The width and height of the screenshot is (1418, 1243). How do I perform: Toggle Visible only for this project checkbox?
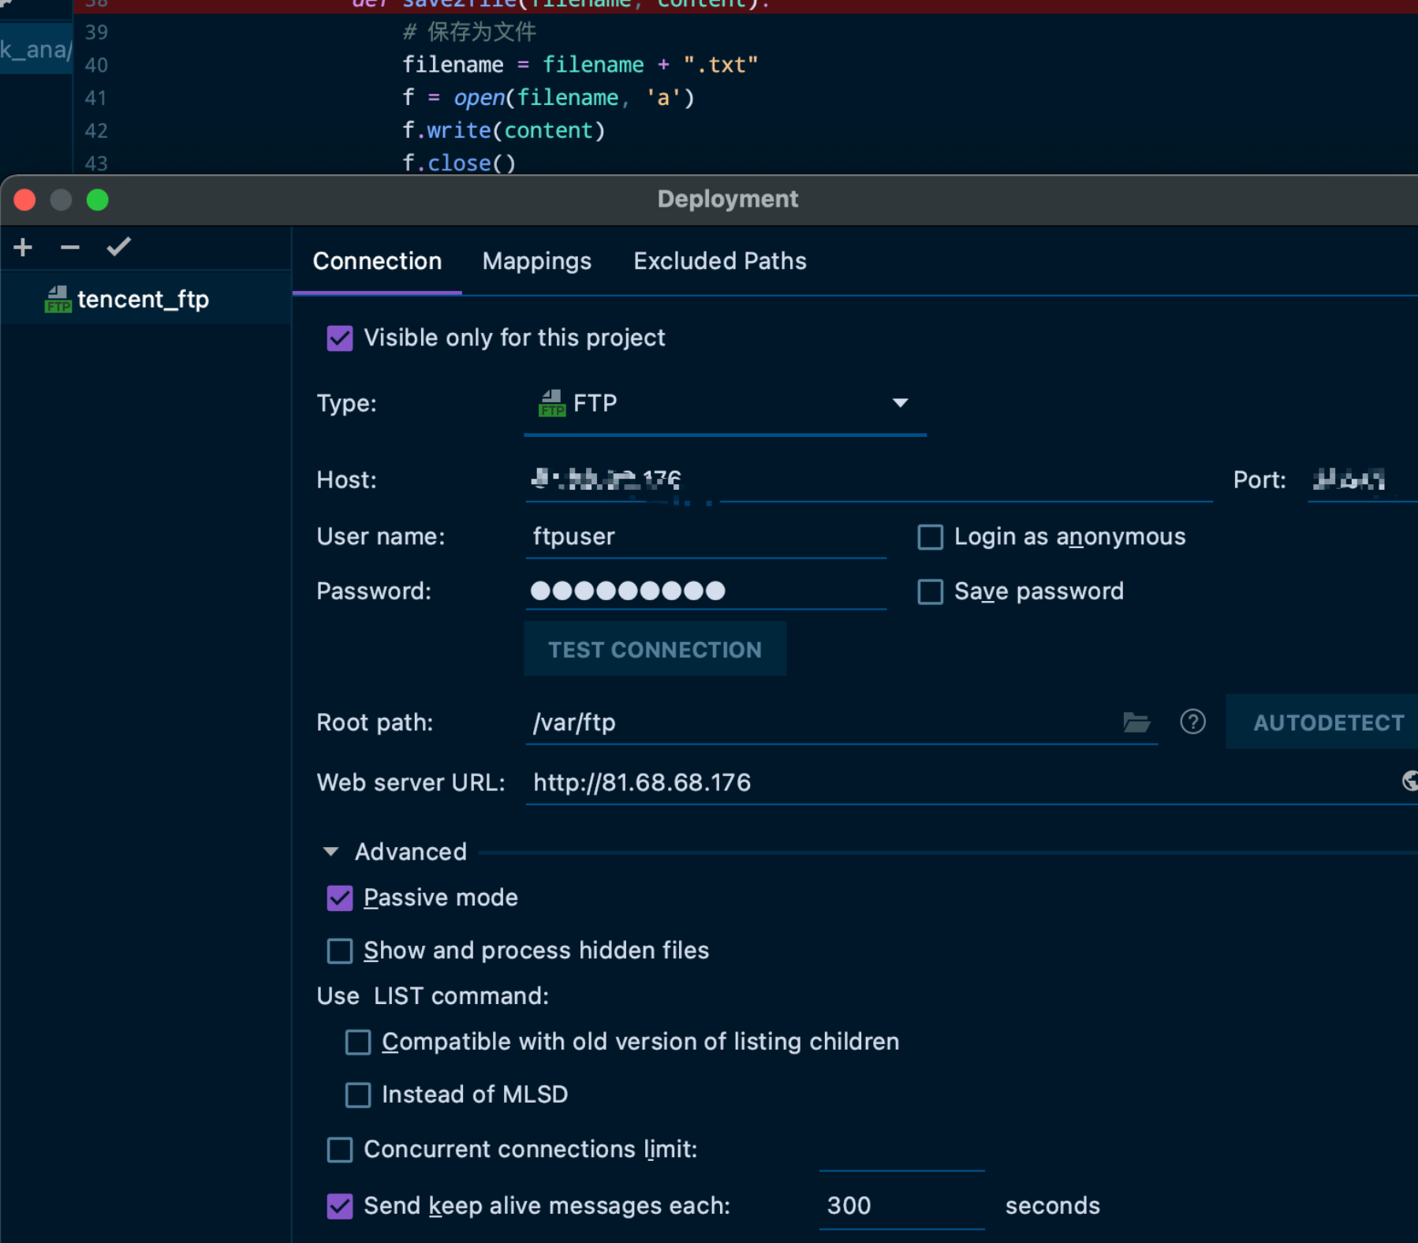point(340,338)
